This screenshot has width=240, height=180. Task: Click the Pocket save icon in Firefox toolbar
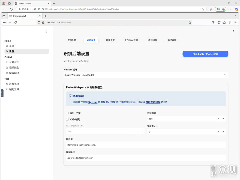pos(213,22)
